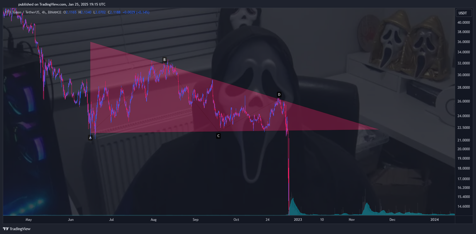Click the +0.0029 (+0.14%) change value

coord(136,12)
